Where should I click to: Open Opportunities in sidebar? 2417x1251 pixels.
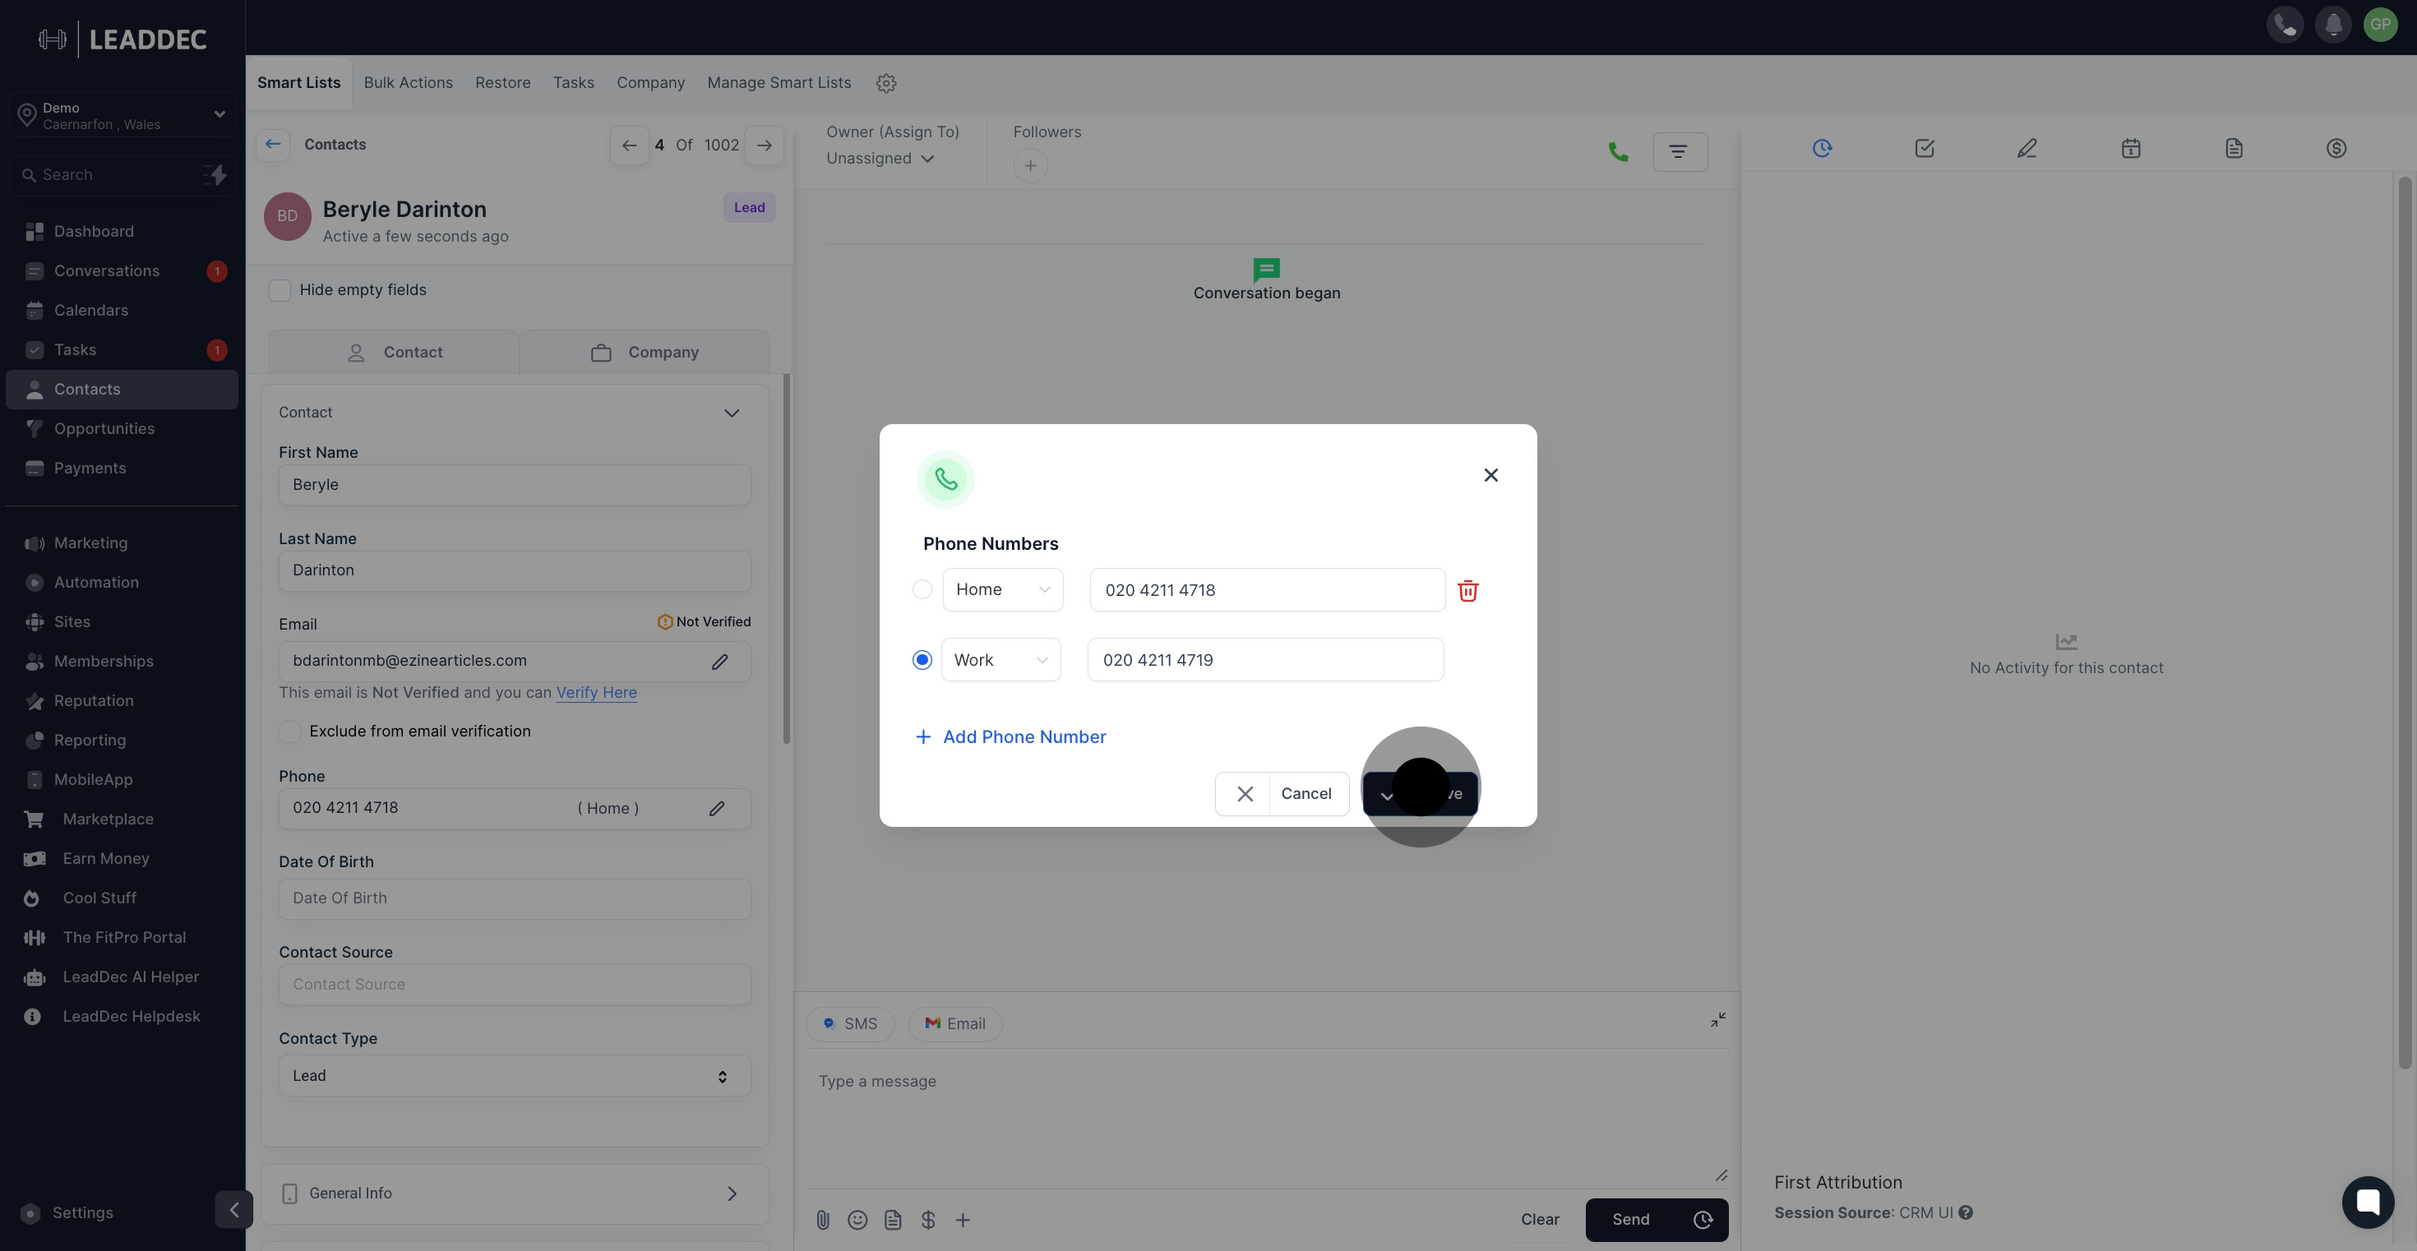click(x=122, y=428)
